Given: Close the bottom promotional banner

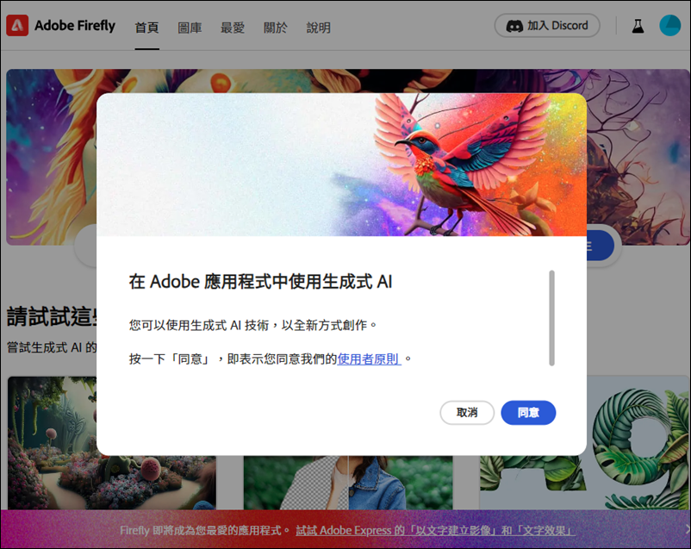Looking at the screenshot, I should pyautogui.click(x=688, y=529).
